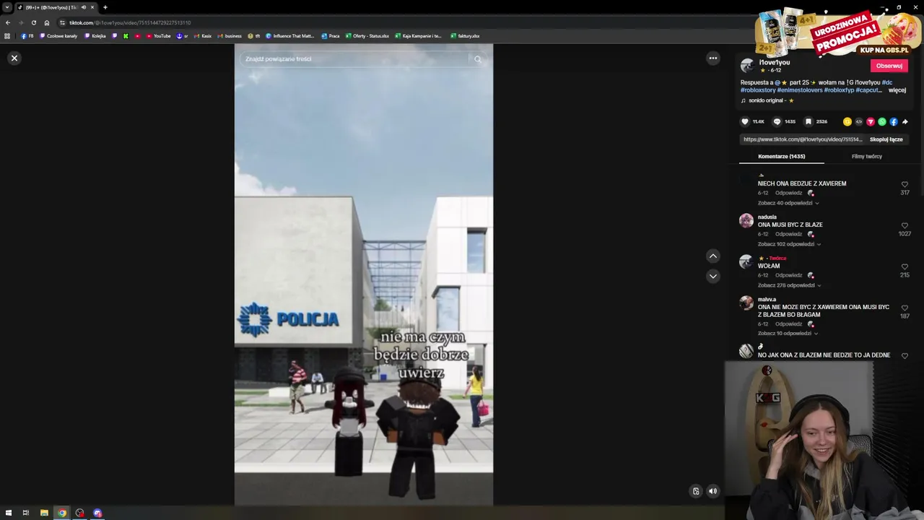
Task: Like the video with heart icon
Action: click(745, 121)
